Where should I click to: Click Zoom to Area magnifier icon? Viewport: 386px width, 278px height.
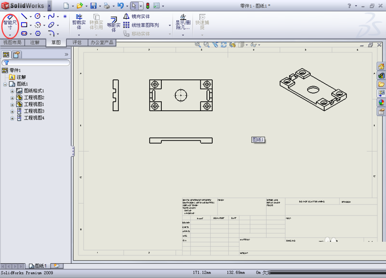tap(206, 44)
